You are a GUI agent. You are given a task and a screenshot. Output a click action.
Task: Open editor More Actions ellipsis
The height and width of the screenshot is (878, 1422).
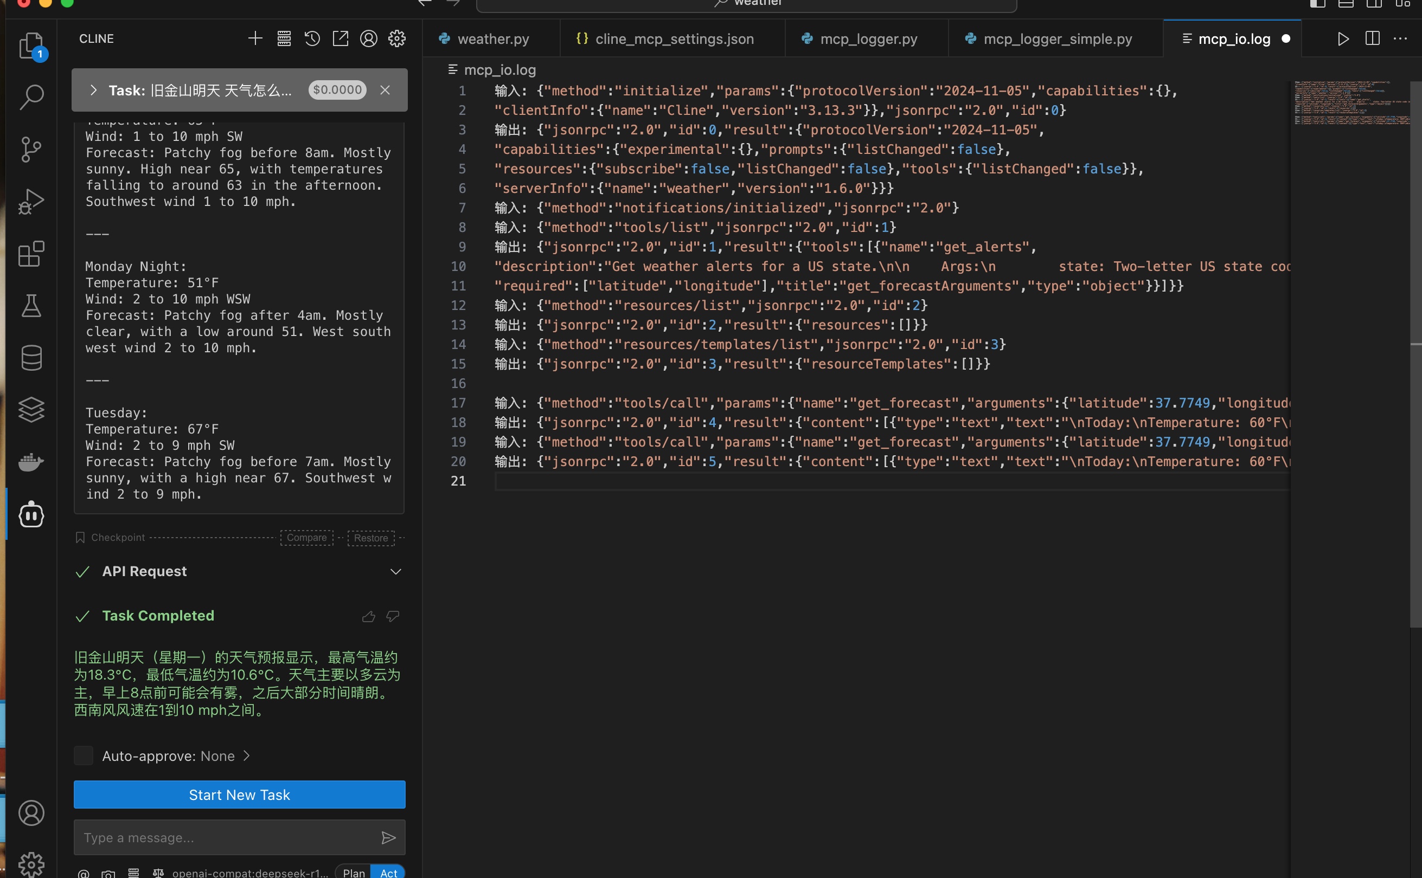tap(1400, 39)
